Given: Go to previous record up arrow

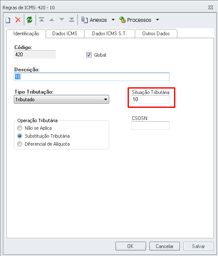Looking at the screenshot, I should click(51, 20).
